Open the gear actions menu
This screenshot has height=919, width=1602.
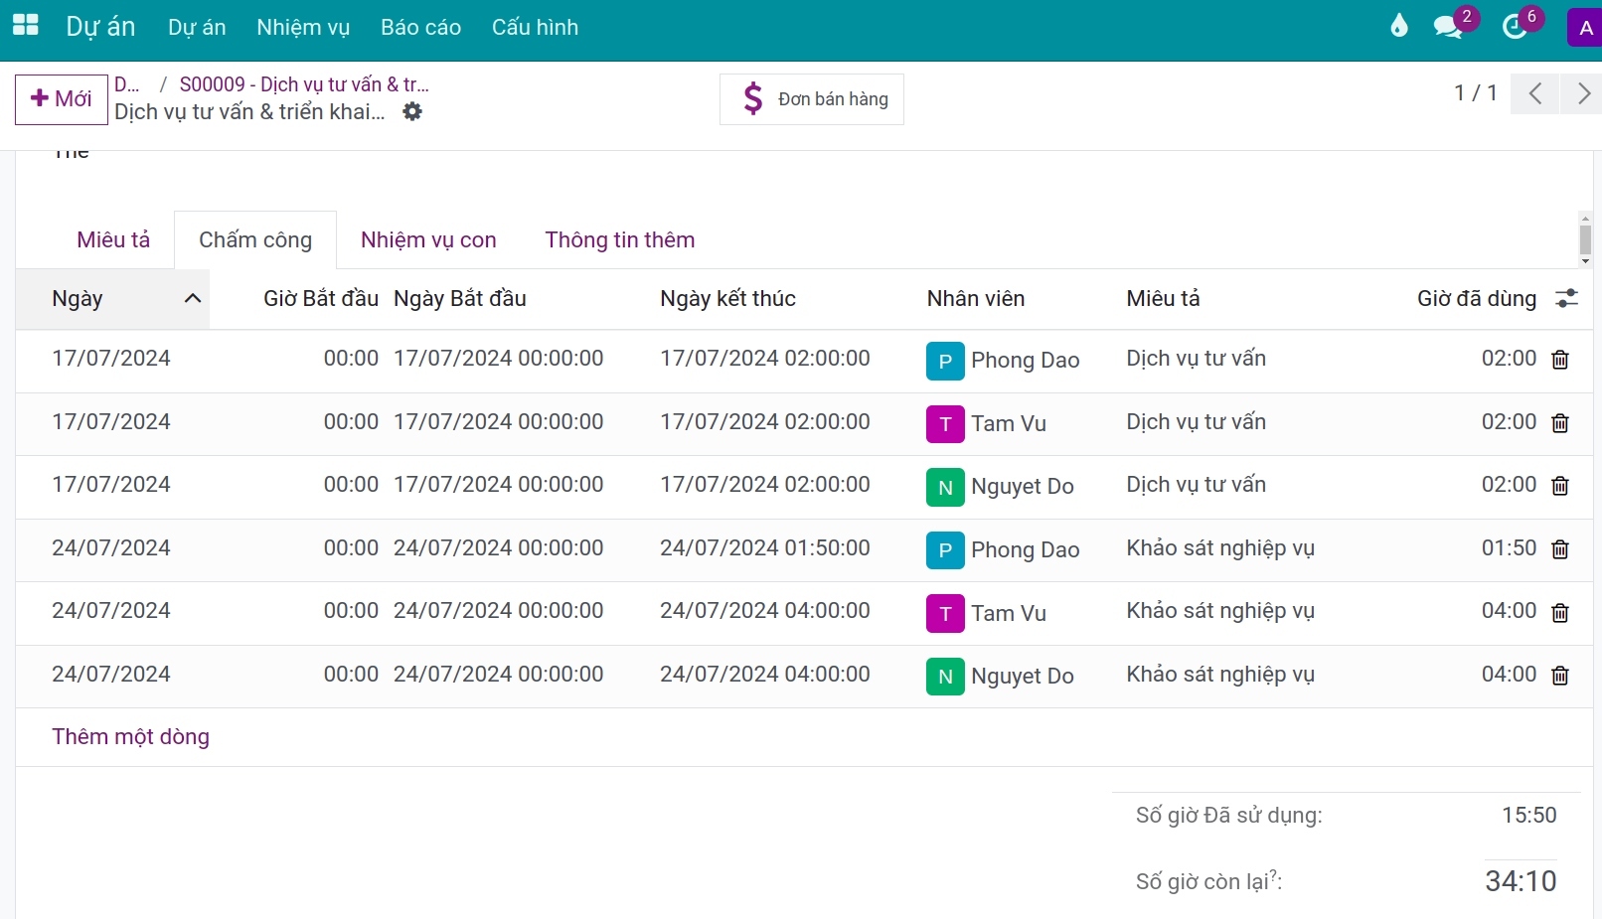tap(412, 112)
